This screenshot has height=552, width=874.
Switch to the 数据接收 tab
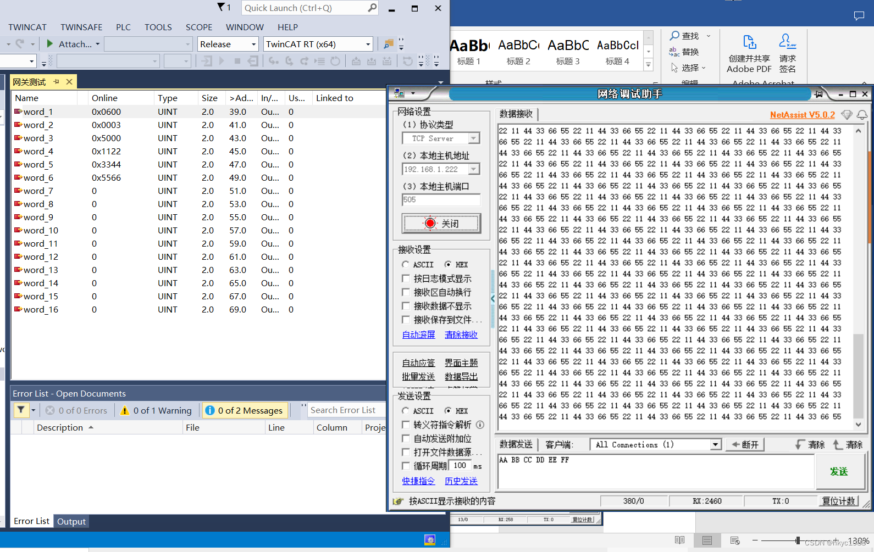[x=516, y=114]
